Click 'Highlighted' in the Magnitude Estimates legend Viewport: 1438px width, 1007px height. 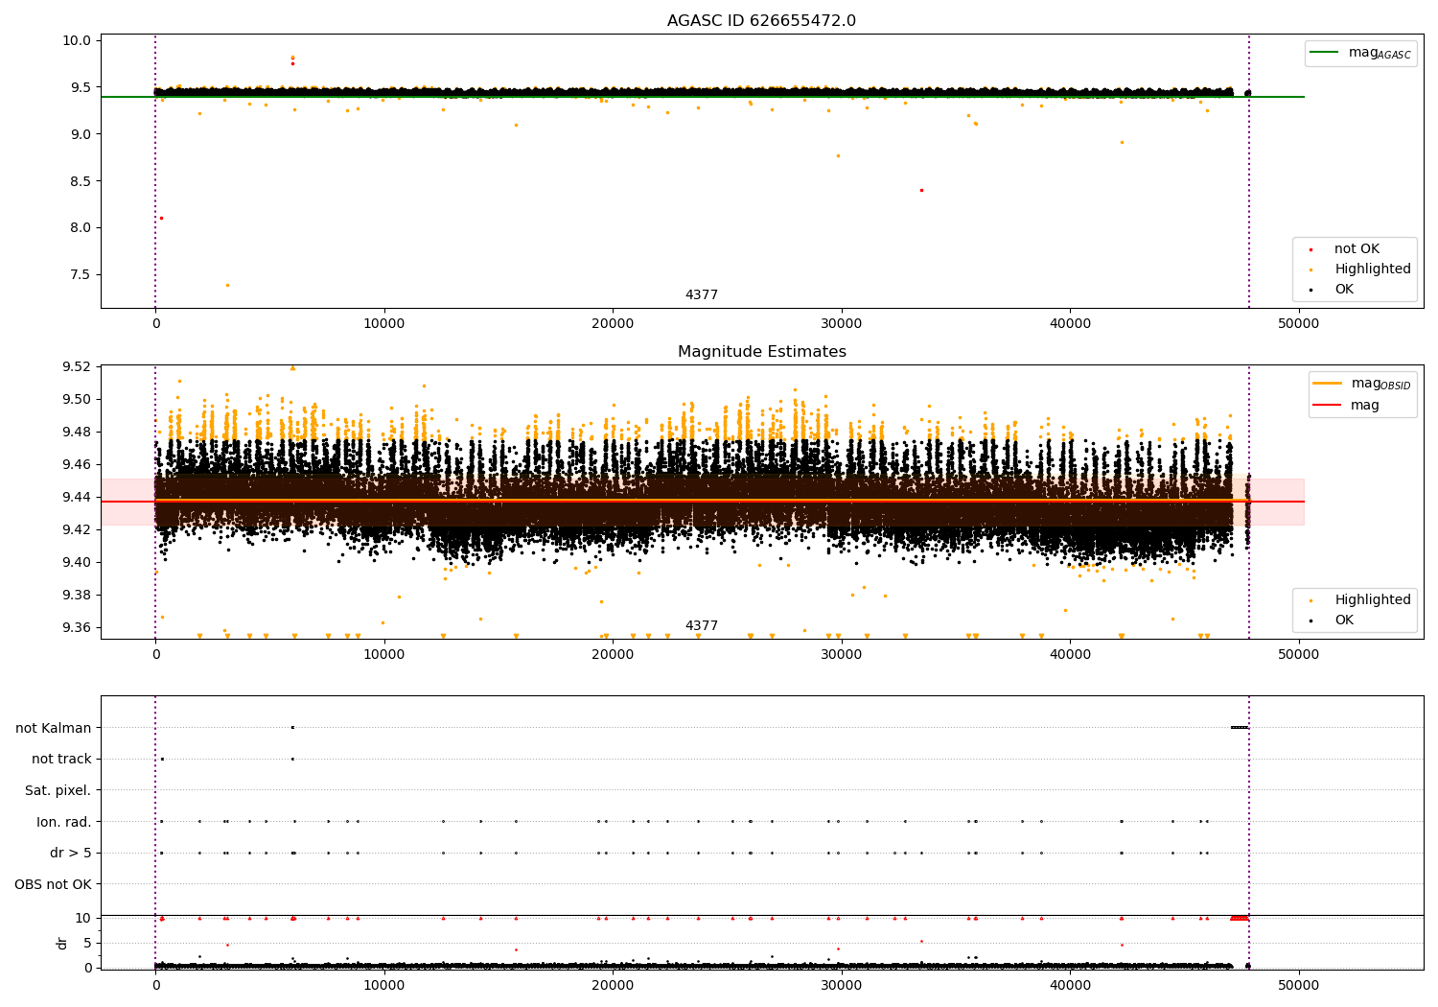point(1372,600)
